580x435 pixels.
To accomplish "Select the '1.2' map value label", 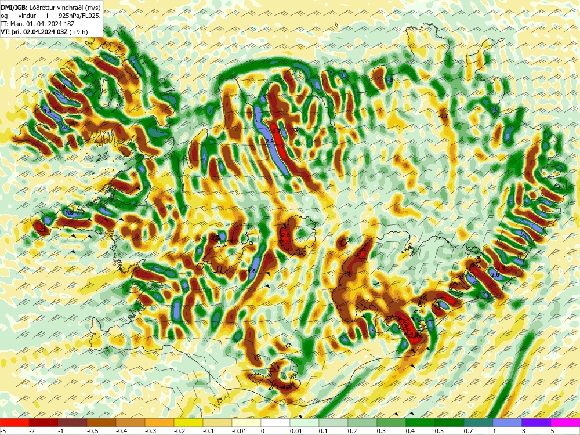I will (x=389, y=80).
